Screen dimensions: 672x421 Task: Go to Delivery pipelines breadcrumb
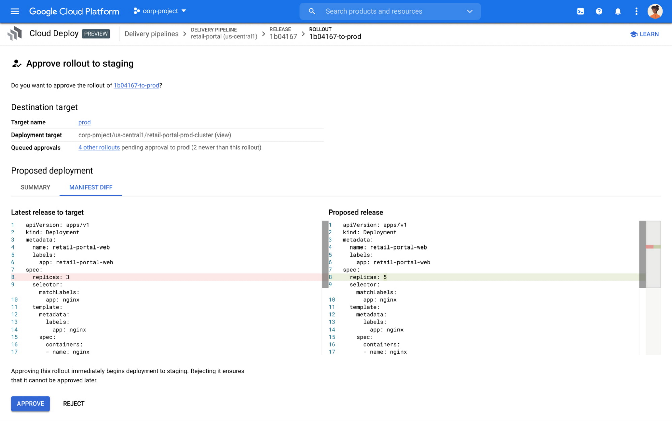pos(152,34)
